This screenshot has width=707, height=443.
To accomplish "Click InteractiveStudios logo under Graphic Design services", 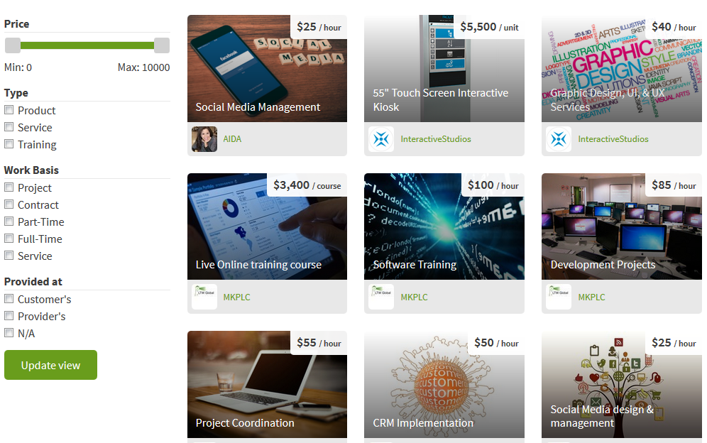I will point(559,139).
